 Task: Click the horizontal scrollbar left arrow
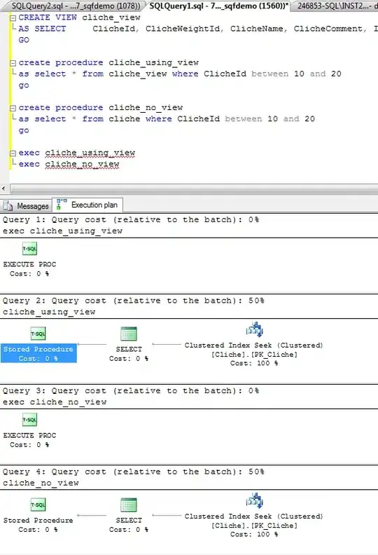[x=3, y=189]
